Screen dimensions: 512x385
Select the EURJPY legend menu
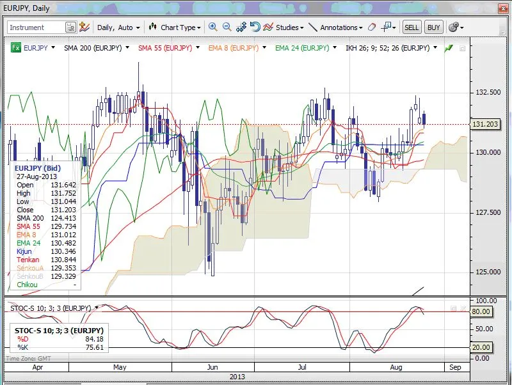coord(38,47)
